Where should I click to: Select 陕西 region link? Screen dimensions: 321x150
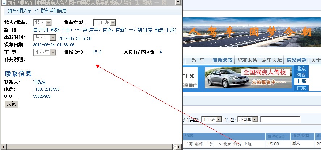301,75
